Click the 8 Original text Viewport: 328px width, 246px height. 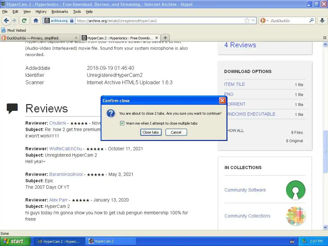click(x=295, y=141)
